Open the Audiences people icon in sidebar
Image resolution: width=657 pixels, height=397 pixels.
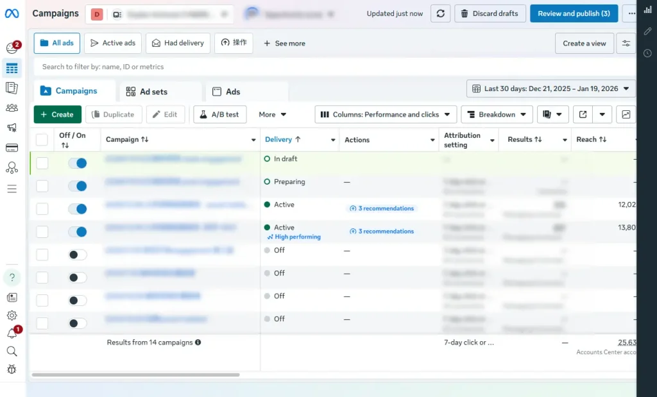(x=12, y=107)
